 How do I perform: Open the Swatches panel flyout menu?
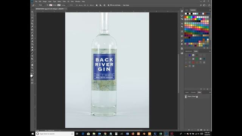210,10
